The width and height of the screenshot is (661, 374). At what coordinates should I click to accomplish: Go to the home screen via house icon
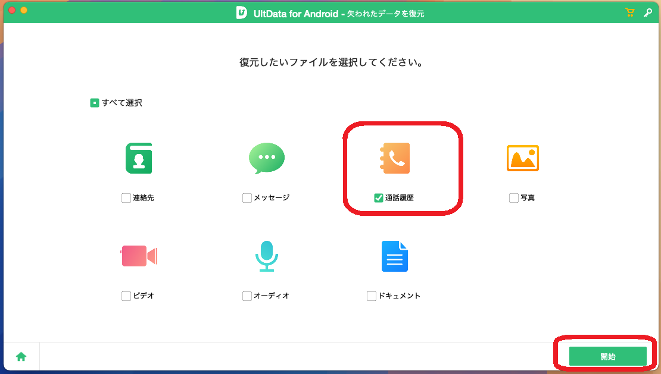click(x=21, y=357)
